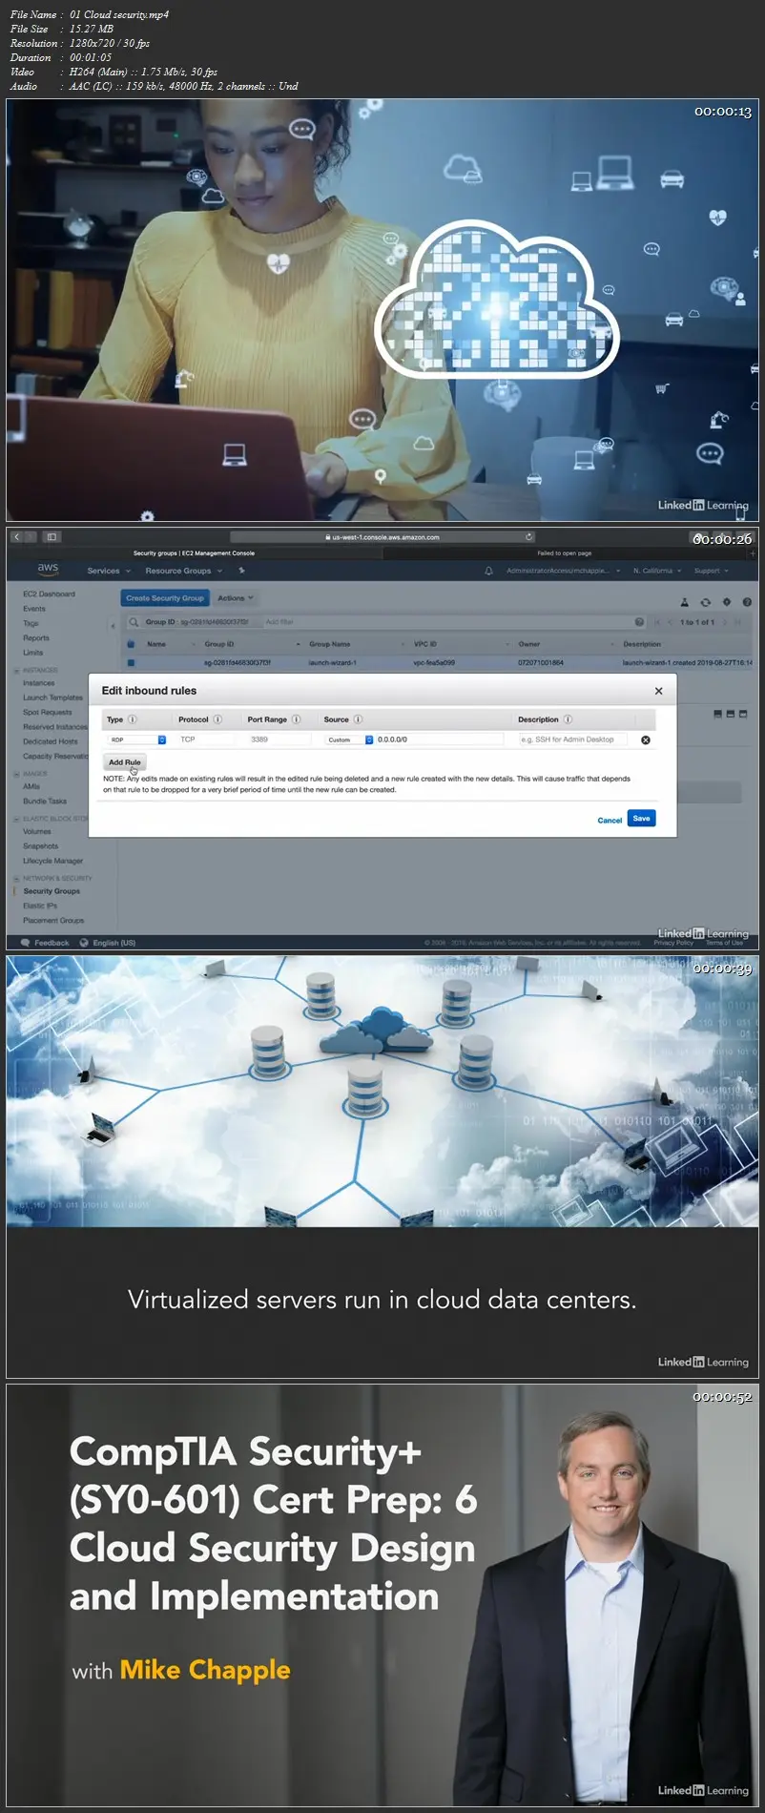Click Cancel in Edit inbound rules
This screenshot has width=765, height=1813.
click(610, 821)
